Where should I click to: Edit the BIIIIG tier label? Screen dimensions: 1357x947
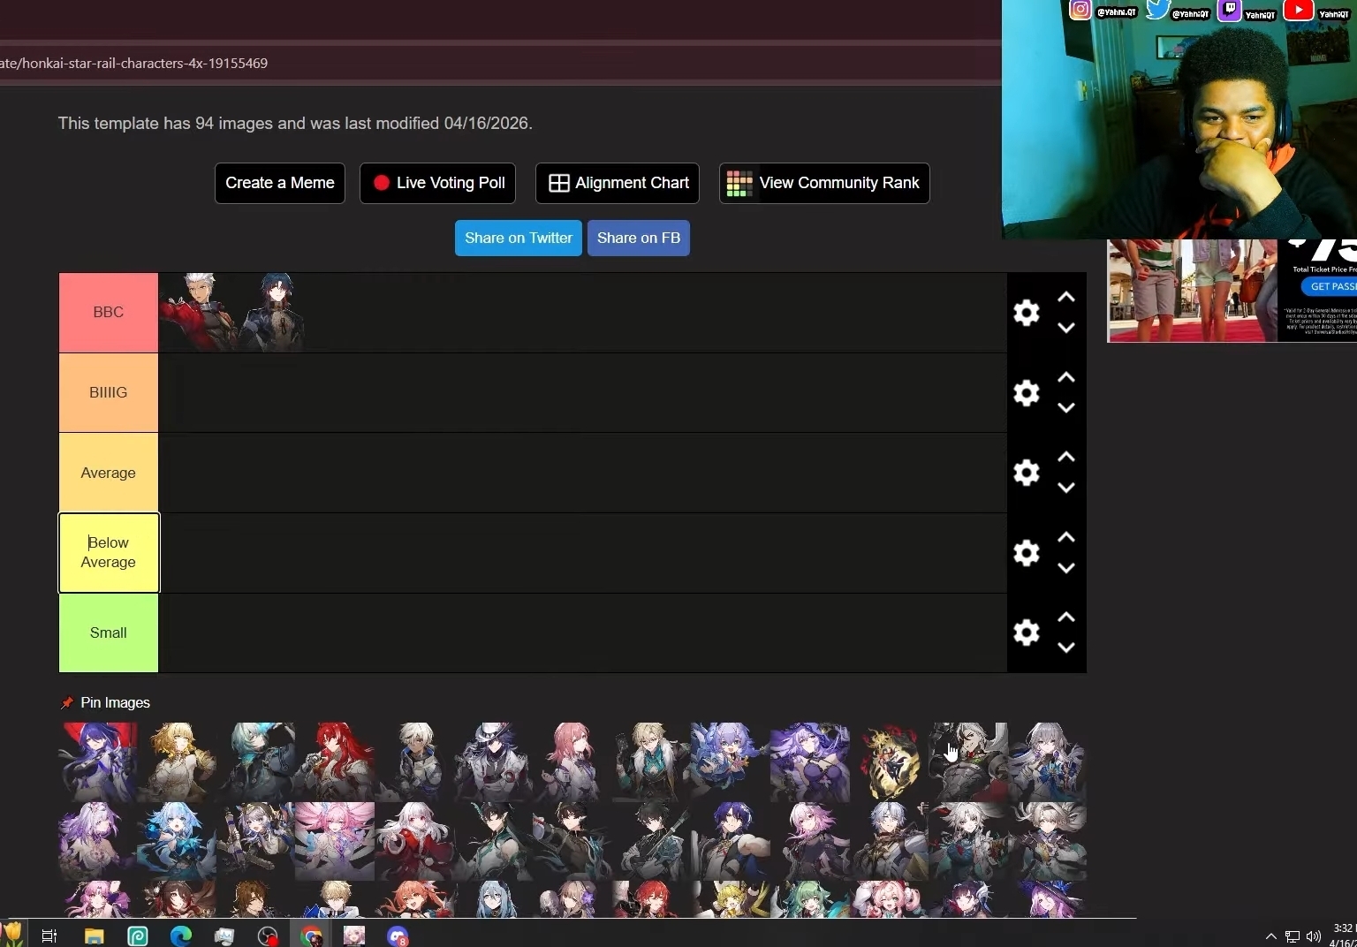pyautogui.click(x=109, y=392)
